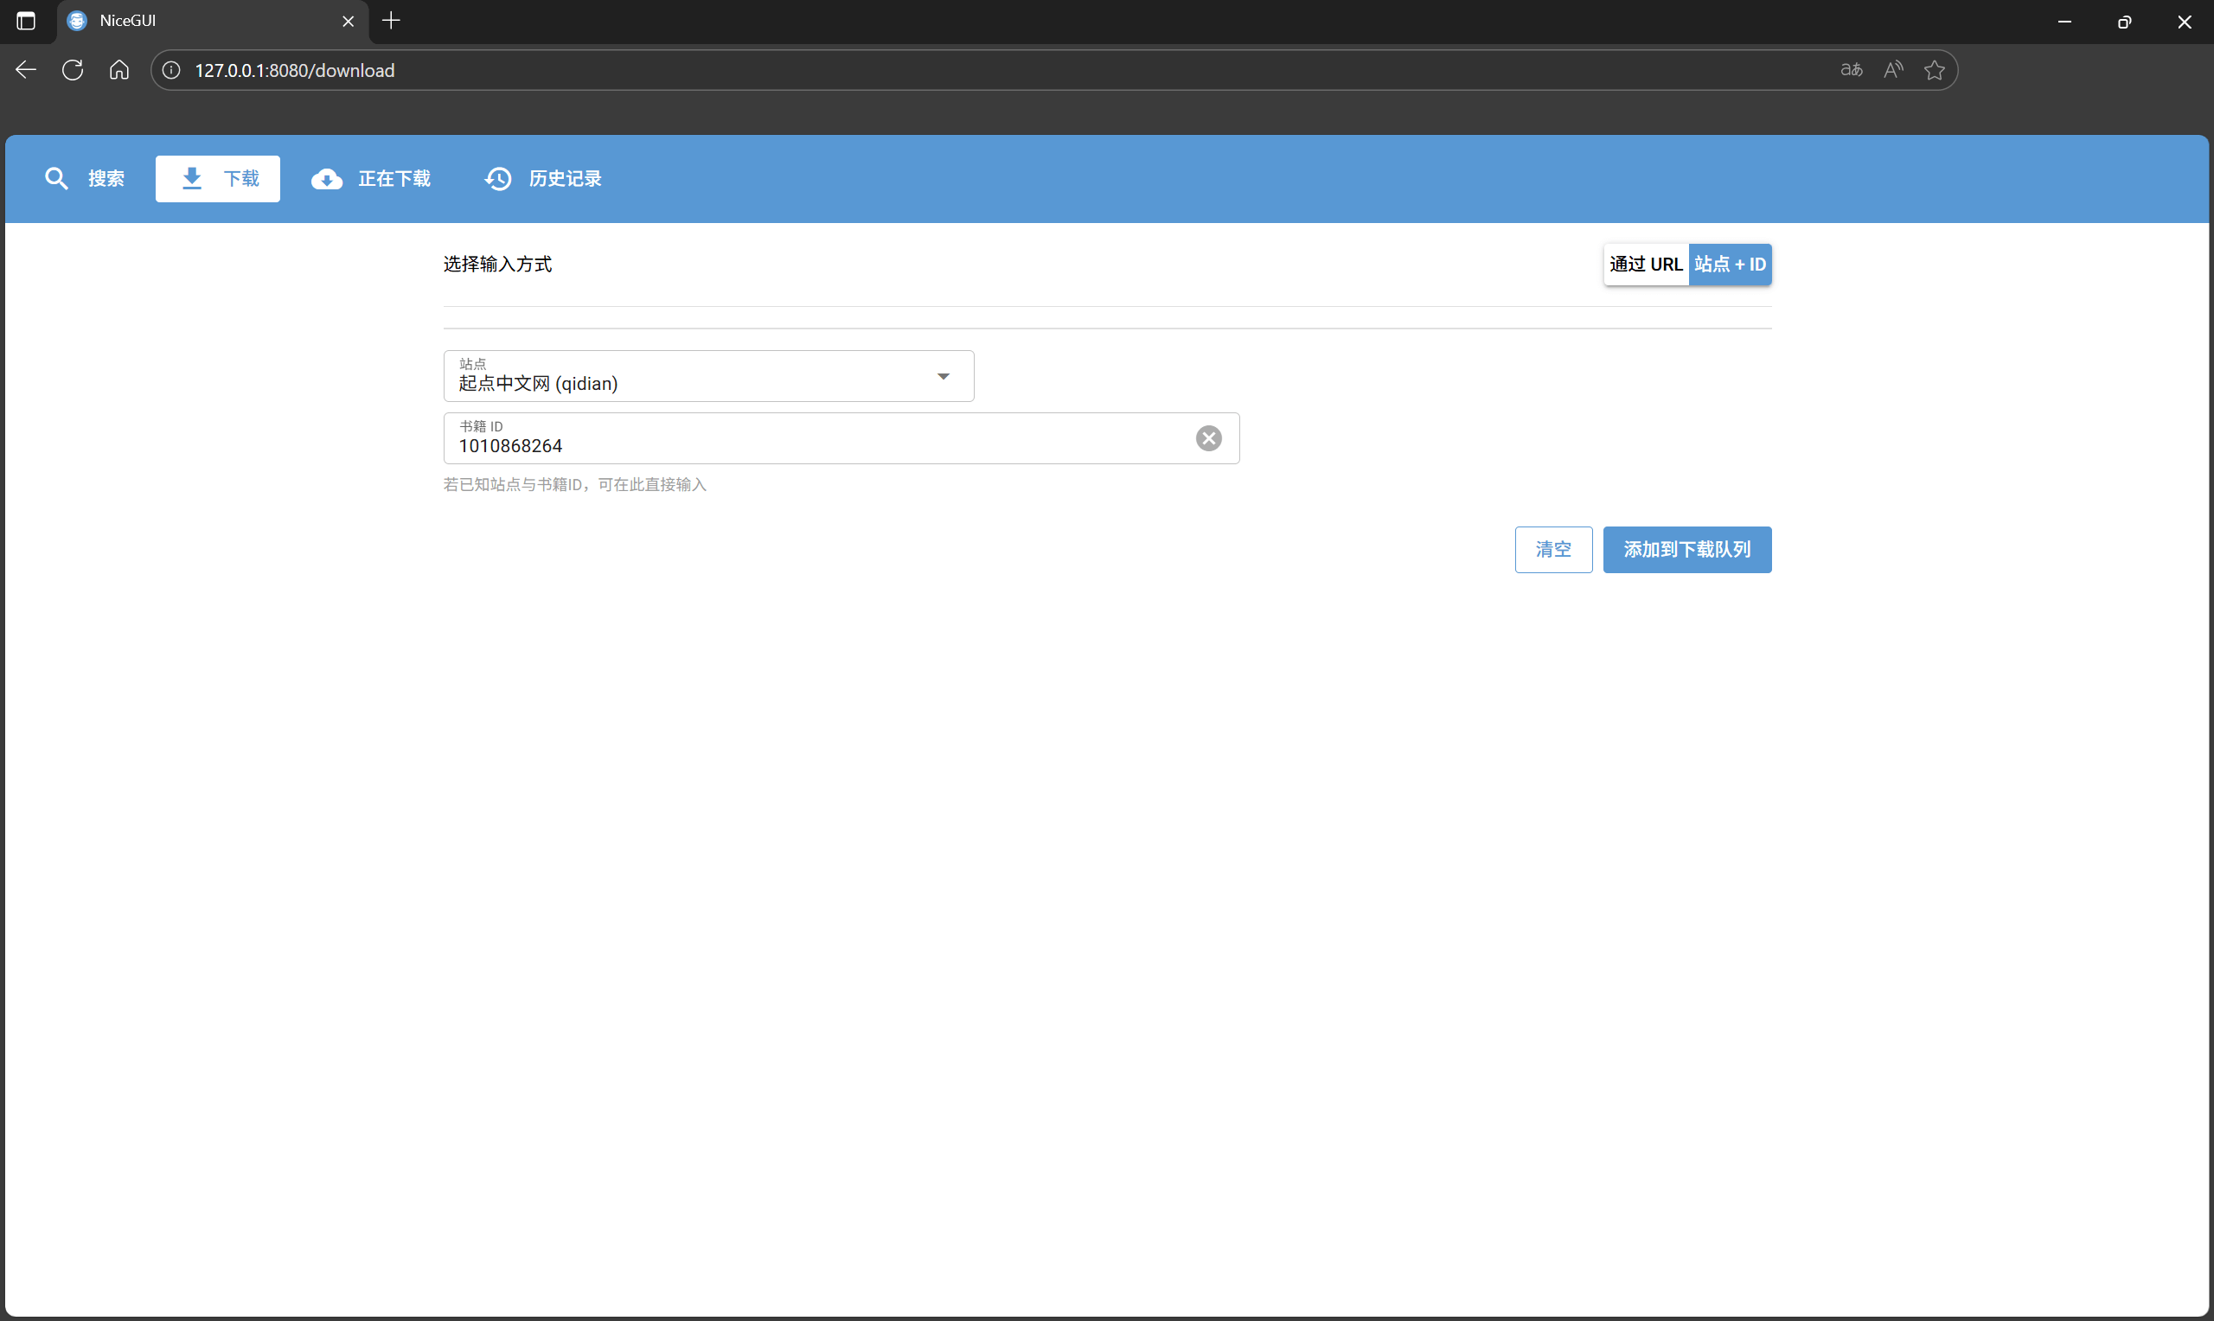The height and width of the screenshot is (1321, 2214).
Task: Click the site info icon in the address bar
Action: tap(172, 70)
